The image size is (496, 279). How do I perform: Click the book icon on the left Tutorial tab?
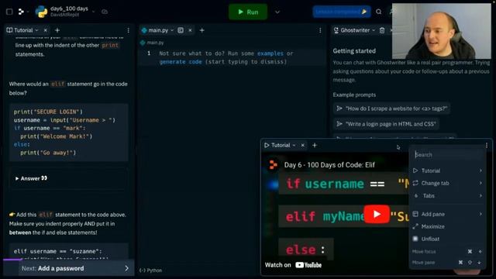click(x=9, y=30)
